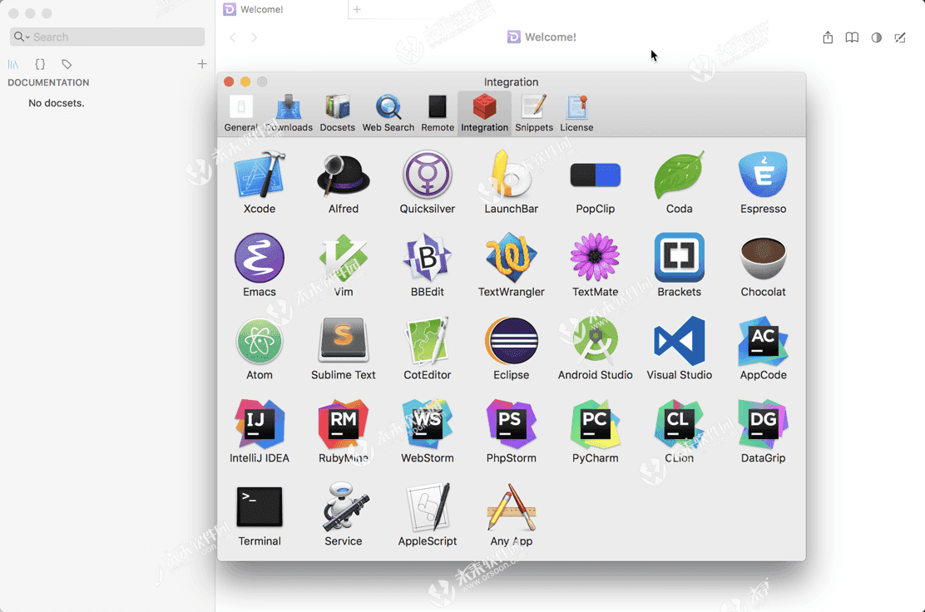Open Emacs integration
Image resolution: width=925 pixels, height=612 pixels.
260,258
